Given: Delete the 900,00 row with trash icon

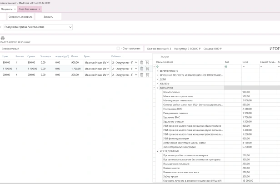Looking at the screenshot, I should (x=141, y=62).
